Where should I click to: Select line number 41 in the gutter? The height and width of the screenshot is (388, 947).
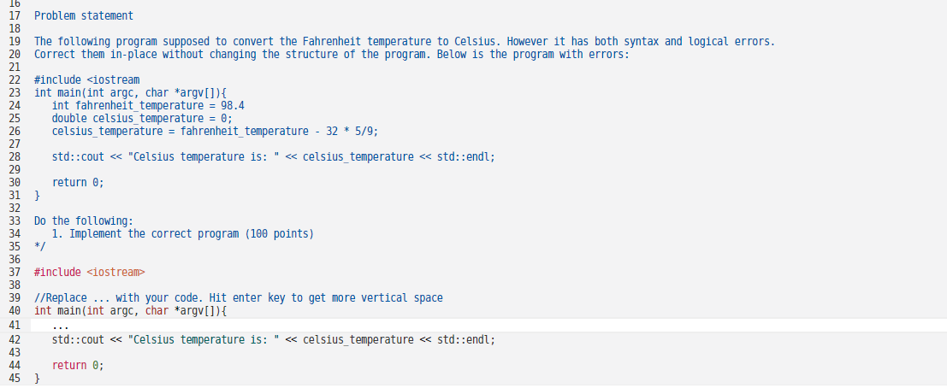[x=14, y=326]
